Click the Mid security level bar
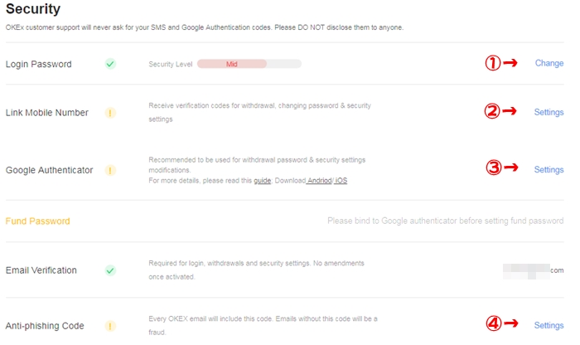Screen dimensions: 580x345 pyautogui.click(x=249, y=64)
